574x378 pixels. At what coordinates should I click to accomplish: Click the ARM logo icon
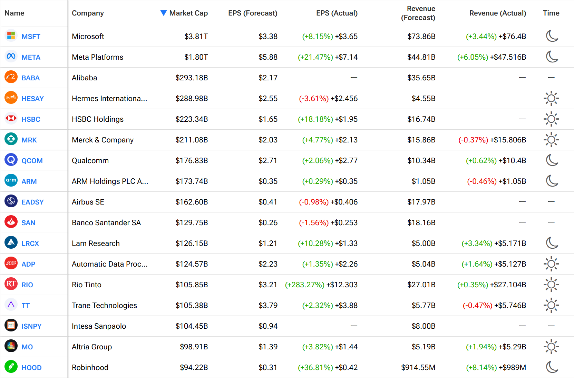coord(11,180)
